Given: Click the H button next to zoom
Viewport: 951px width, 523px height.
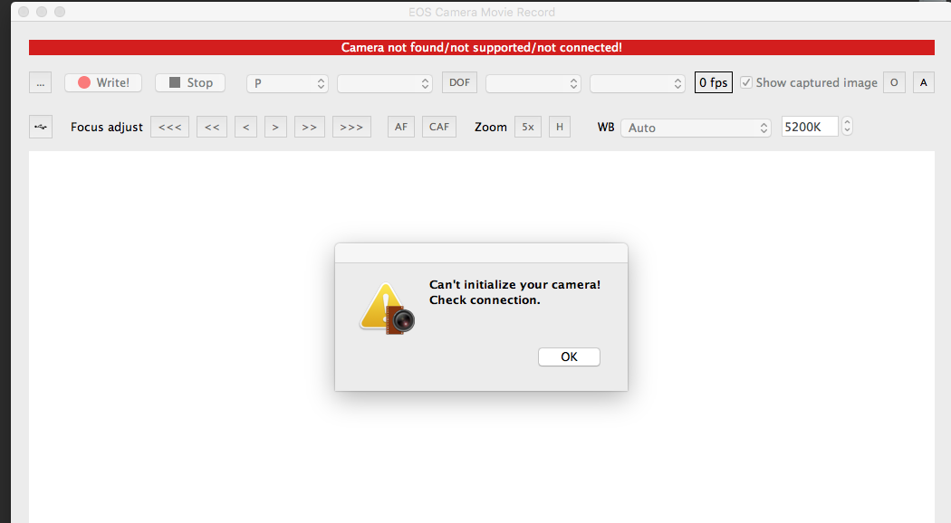Looking at the screenshot, I should pos(560,128).
